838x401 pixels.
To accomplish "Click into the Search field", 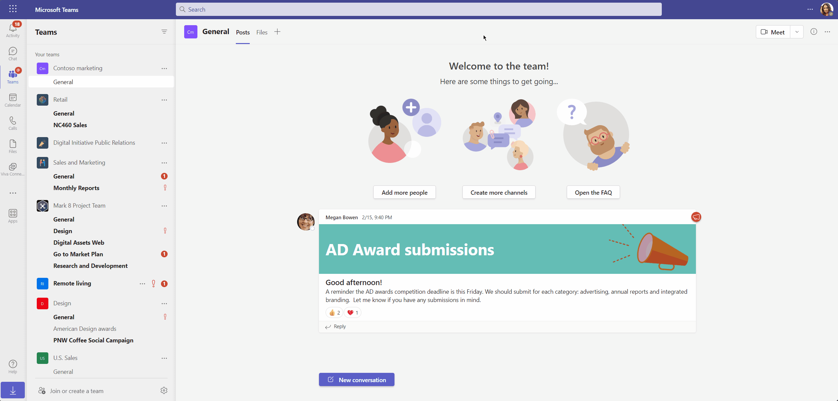I will pyautogui.click(x=418, y=9).
